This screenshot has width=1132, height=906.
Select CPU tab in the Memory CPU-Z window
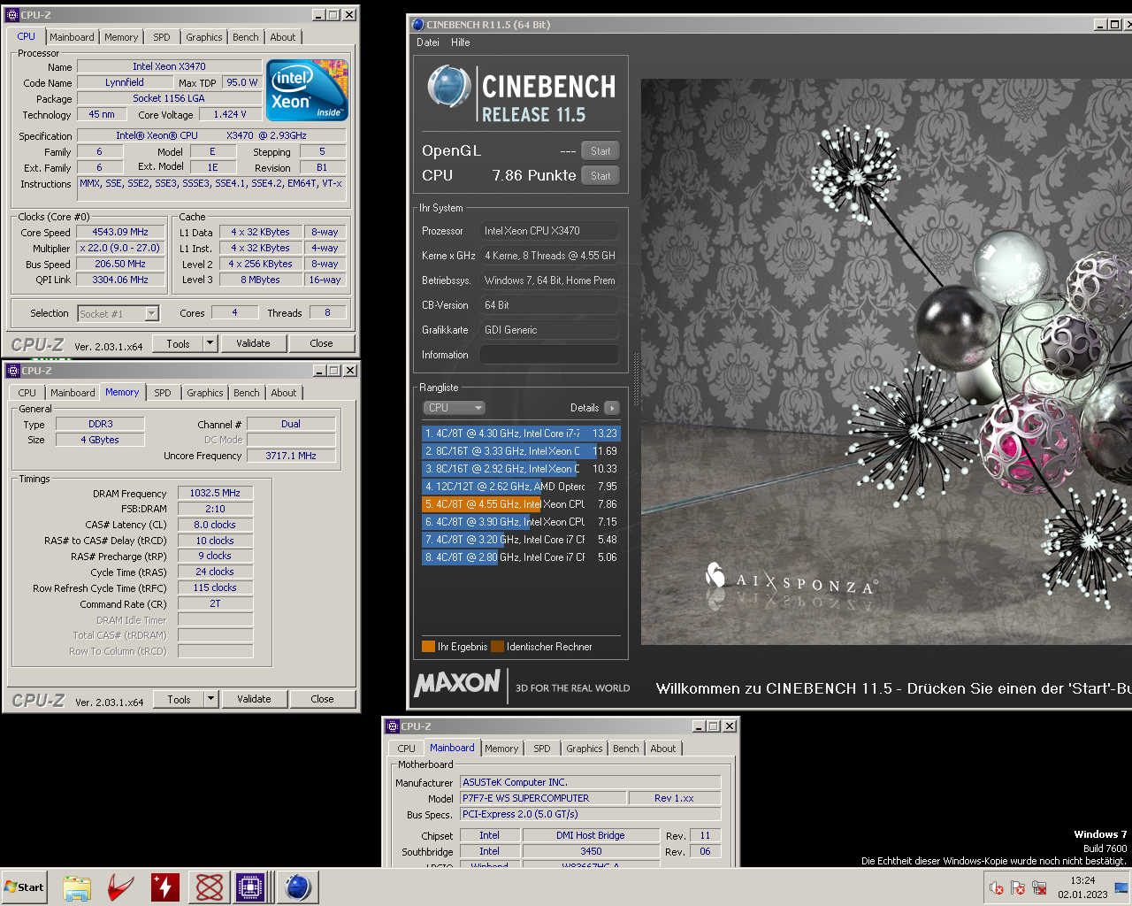(27, 393)
